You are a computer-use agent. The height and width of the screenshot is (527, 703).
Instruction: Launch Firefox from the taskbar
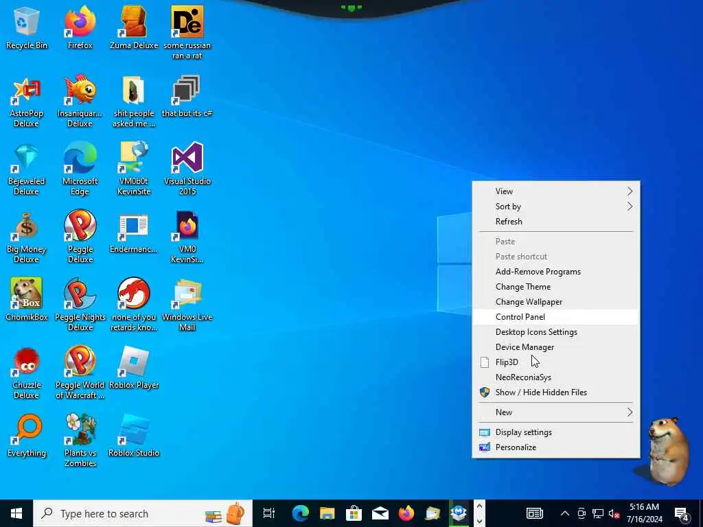[x=406, y=513]
